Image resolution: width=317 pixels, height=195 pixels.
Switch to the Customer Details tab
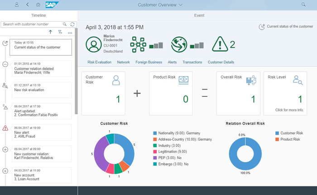coord(221,62)
